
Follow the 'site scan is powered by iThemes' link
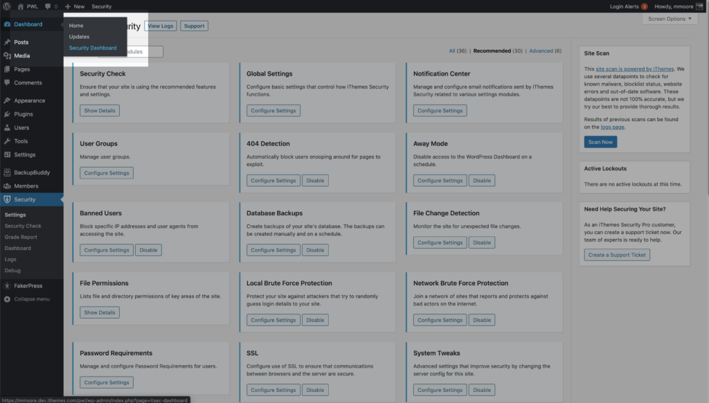click(x=634, y=69)
